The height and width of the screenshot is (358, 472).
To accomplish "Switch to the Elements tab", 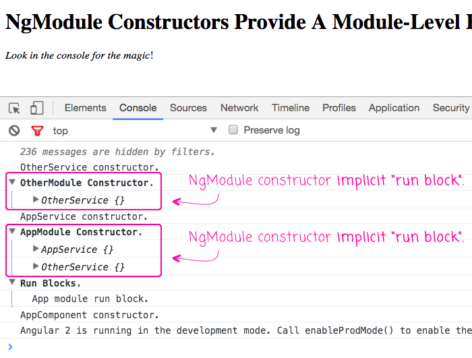I will pyautogui.click(x=86, y=108).
